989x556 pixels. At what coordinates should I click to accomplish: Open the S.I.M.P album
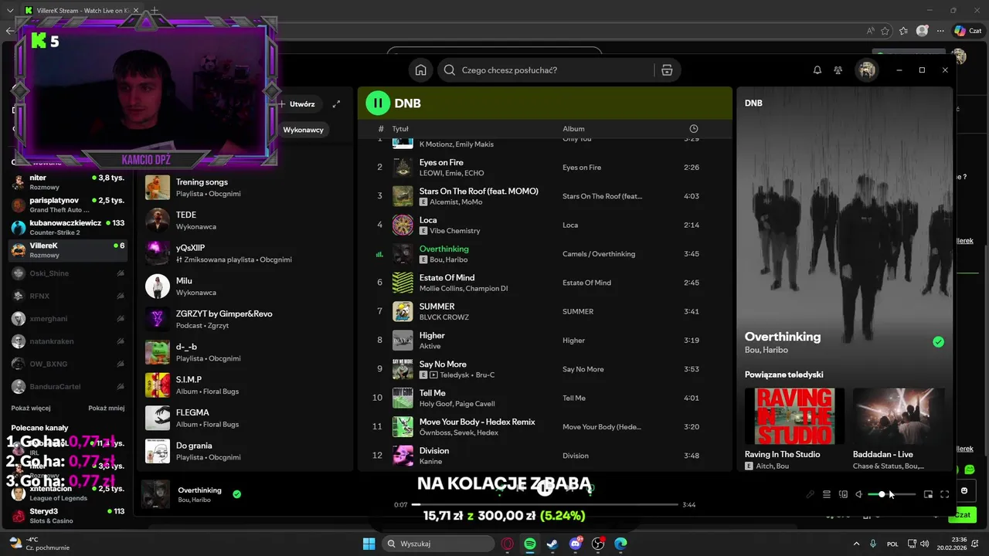click(x=246, y=385)
